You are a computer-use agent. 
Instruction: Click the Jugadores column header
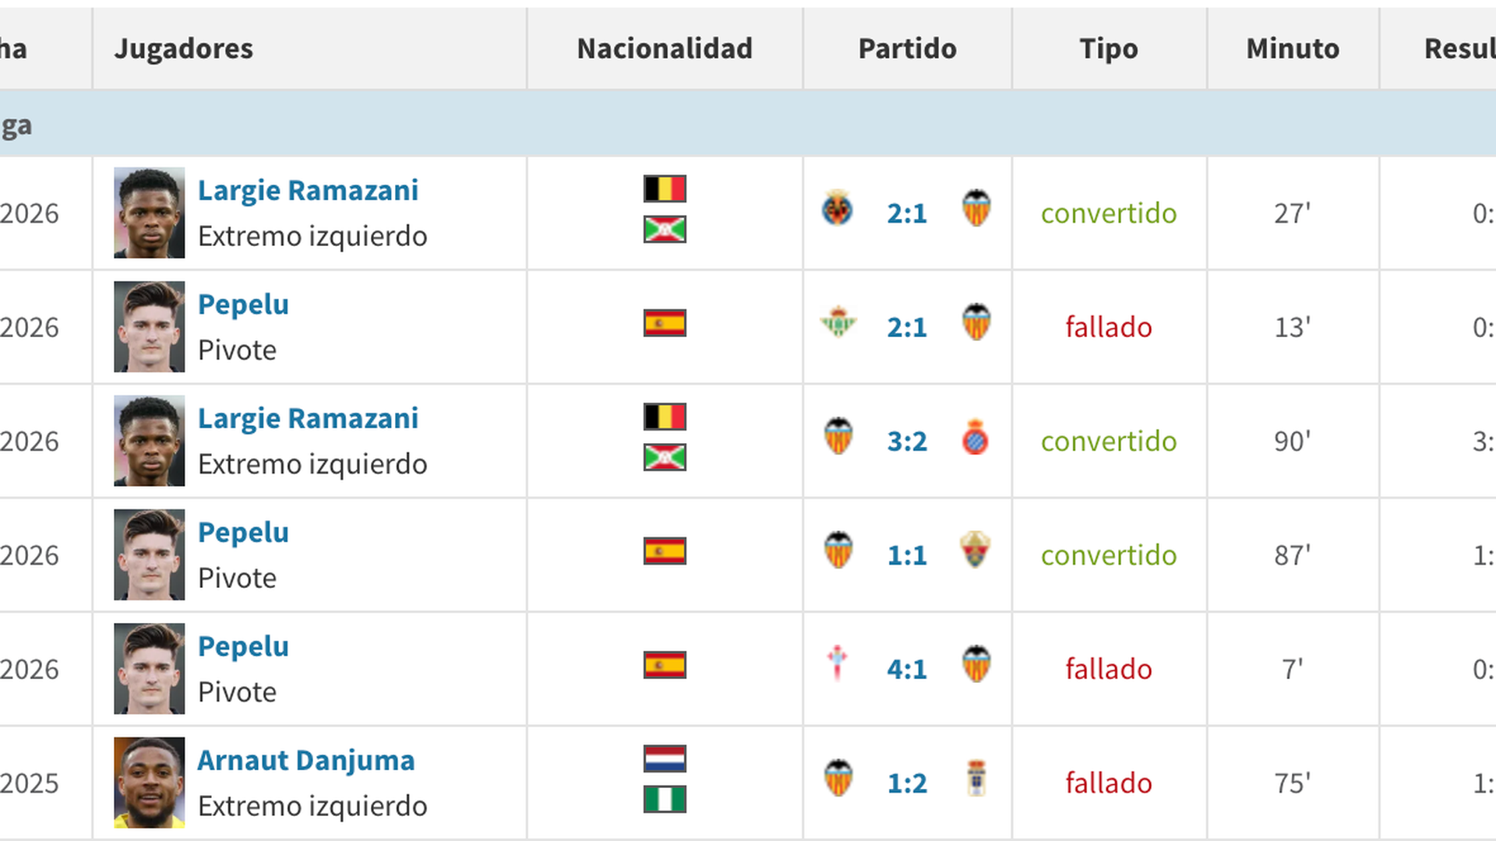coord(184,48)
